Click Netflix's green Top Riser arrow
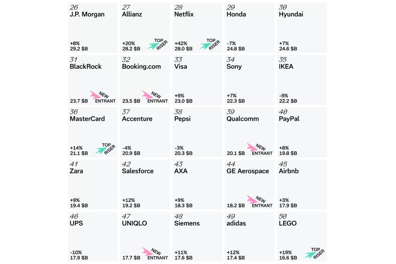Screen dimensions: 396x264 (205, 46)
